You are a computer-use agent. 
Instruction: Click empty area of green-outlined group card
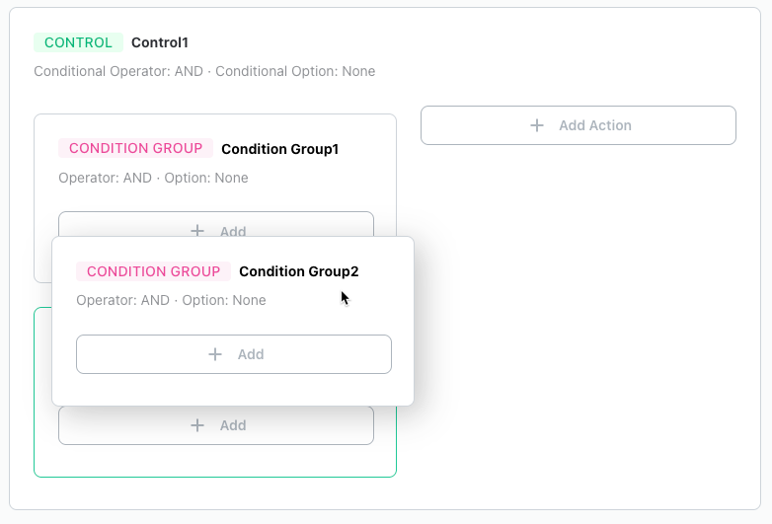click(215, 461)
